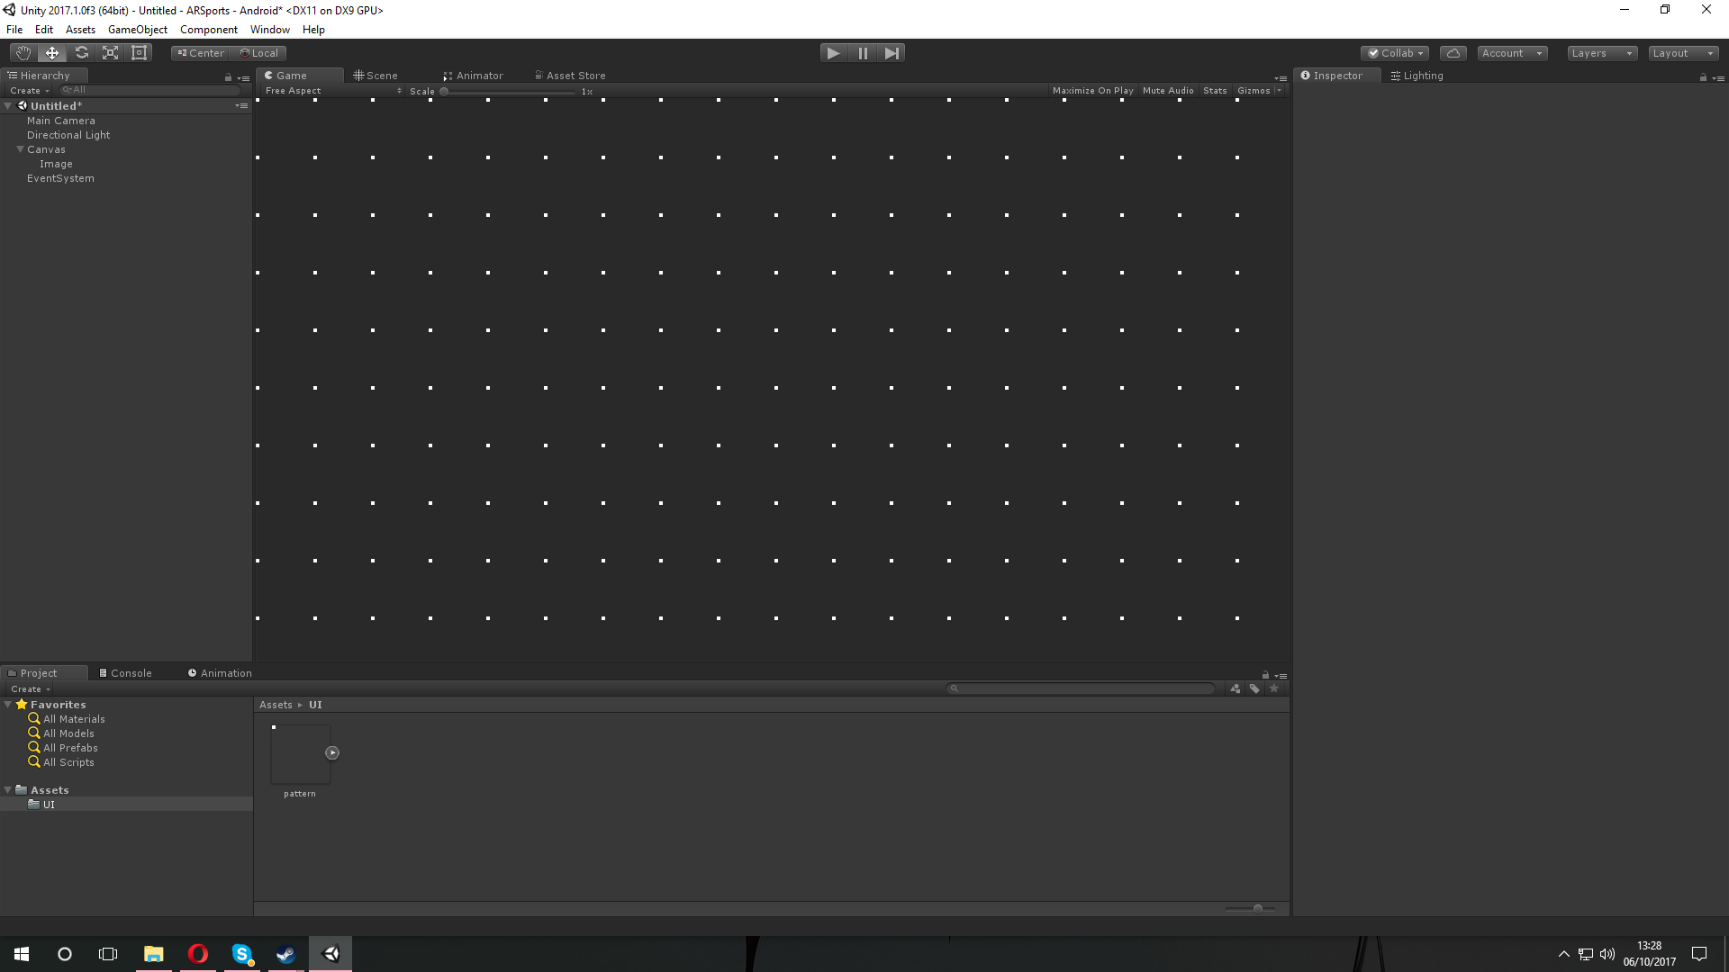Toggle Maximize On Play

click(1092, 91)
